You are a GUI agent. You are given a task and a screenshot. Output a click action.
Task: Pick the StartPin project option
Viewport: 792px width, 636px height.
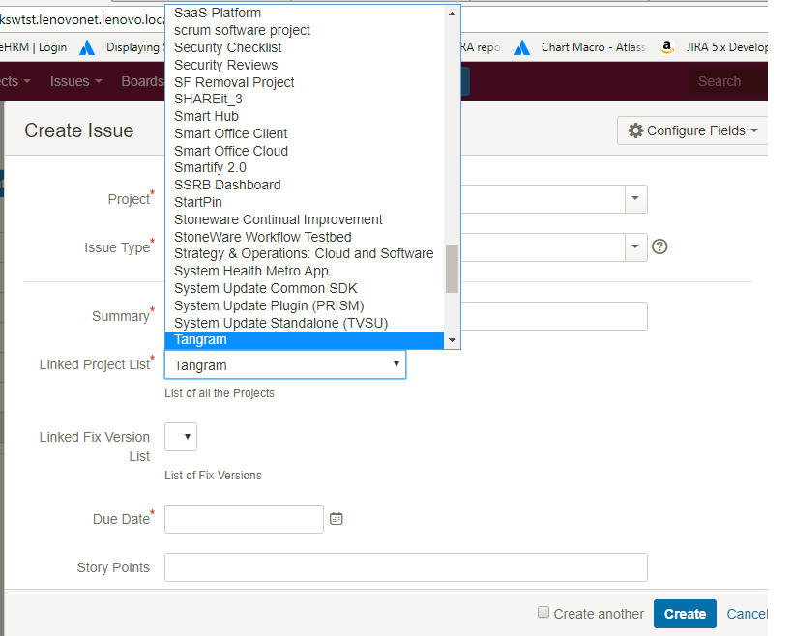point(305,202)
